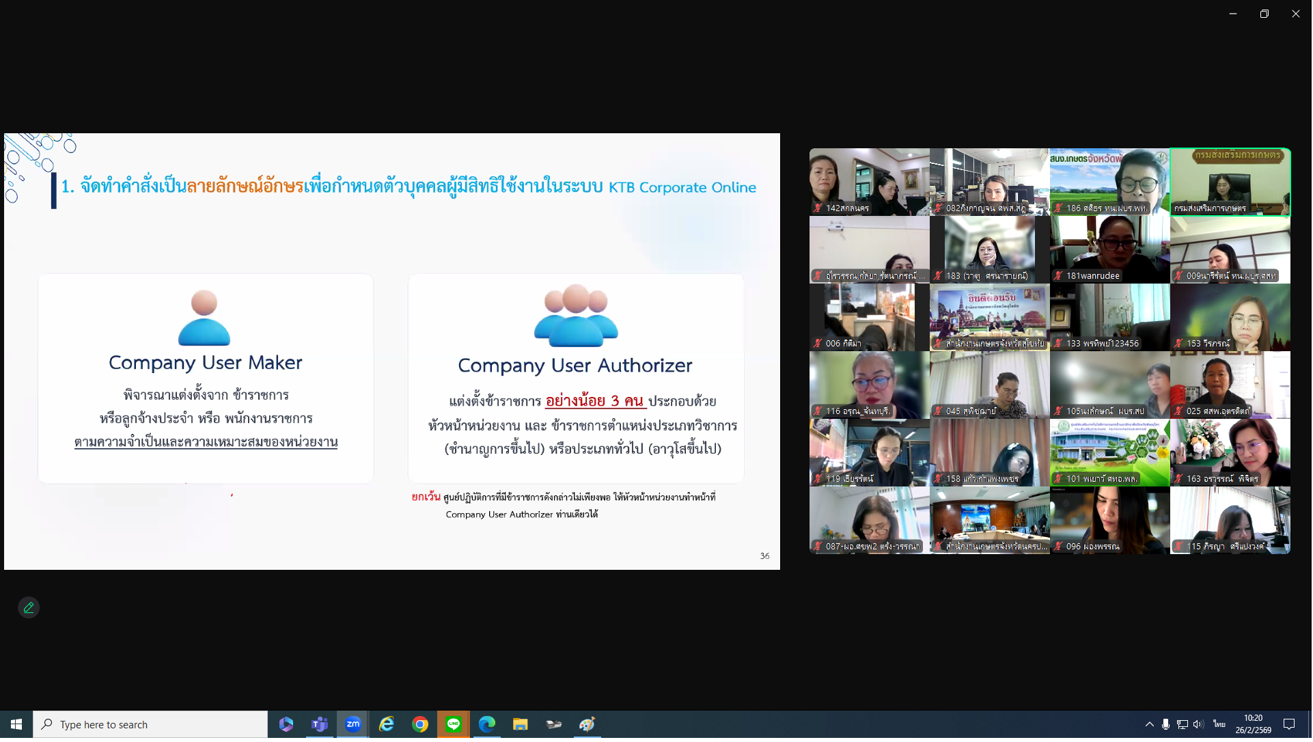Select participant video 105

(1109, 385)
